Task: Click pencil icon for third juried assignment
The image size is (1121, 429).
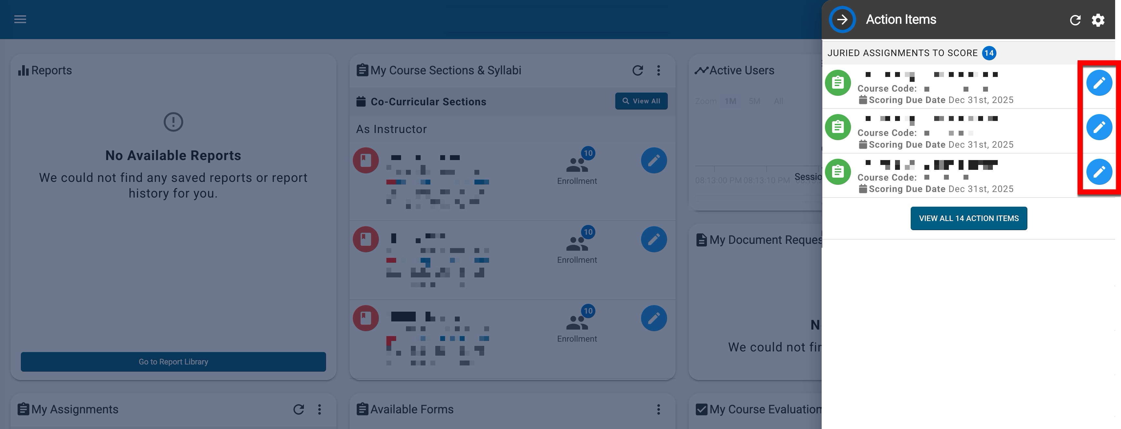Action: tap(1099, 172)
